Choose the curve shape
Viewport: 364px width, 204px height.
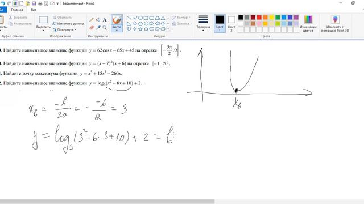[135, 18]
